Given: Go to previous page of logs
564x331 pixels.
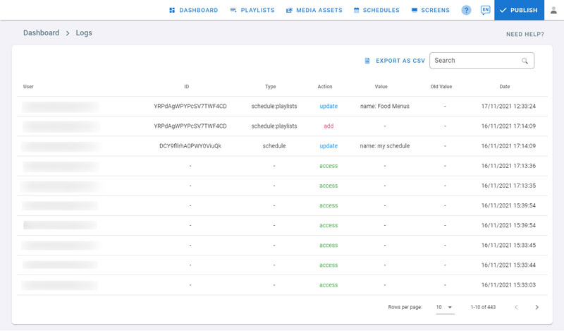Looking at the screenshot, I should 516,307.
